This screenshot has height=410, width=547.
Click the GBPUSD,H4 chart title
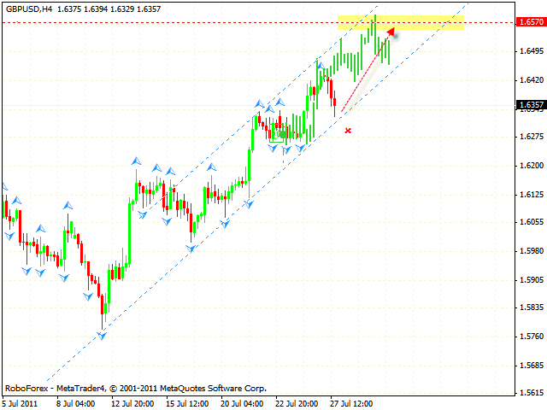29,9
